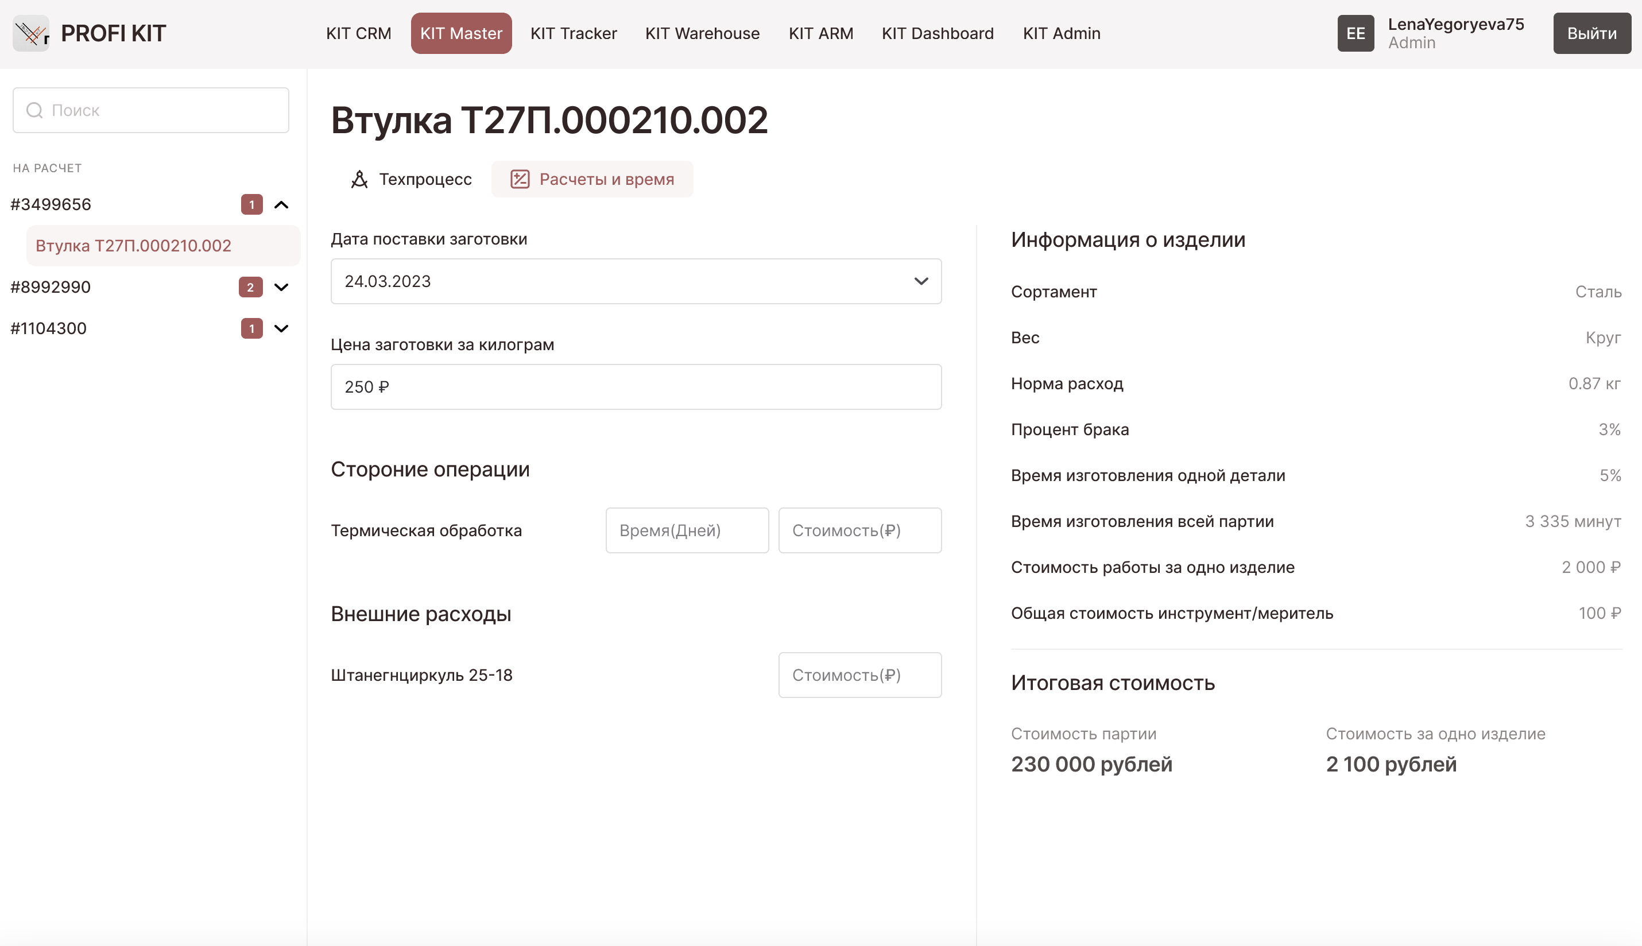Open the Техпроцесс tab
The height and width of the screenshot is (946, 1642).
point(412,179)
